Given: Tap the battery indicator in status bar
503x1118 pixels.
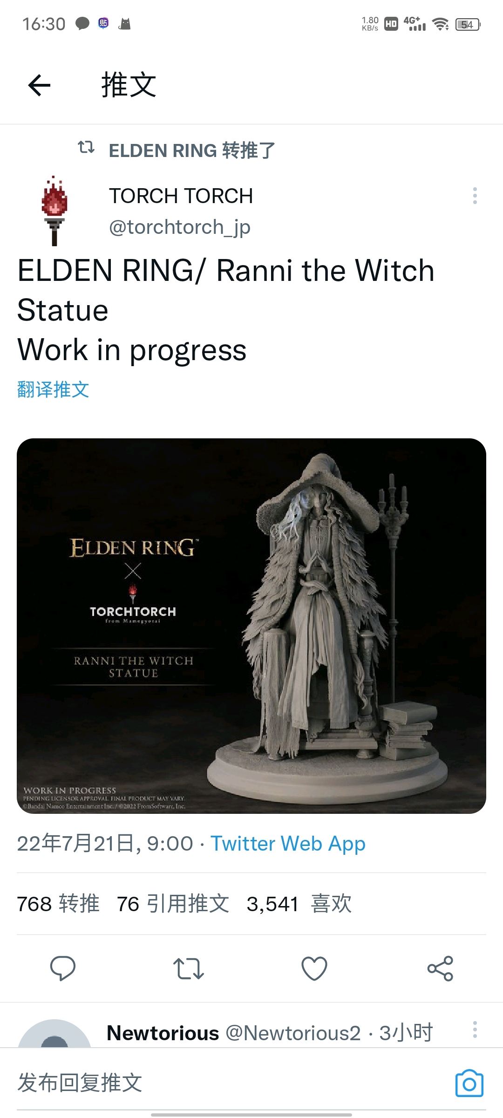Looking at the screenshot, I should (468, 24).
